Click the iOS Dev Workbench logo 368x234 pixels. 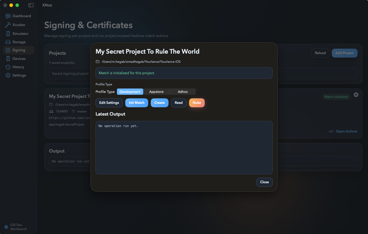[6, 227]
